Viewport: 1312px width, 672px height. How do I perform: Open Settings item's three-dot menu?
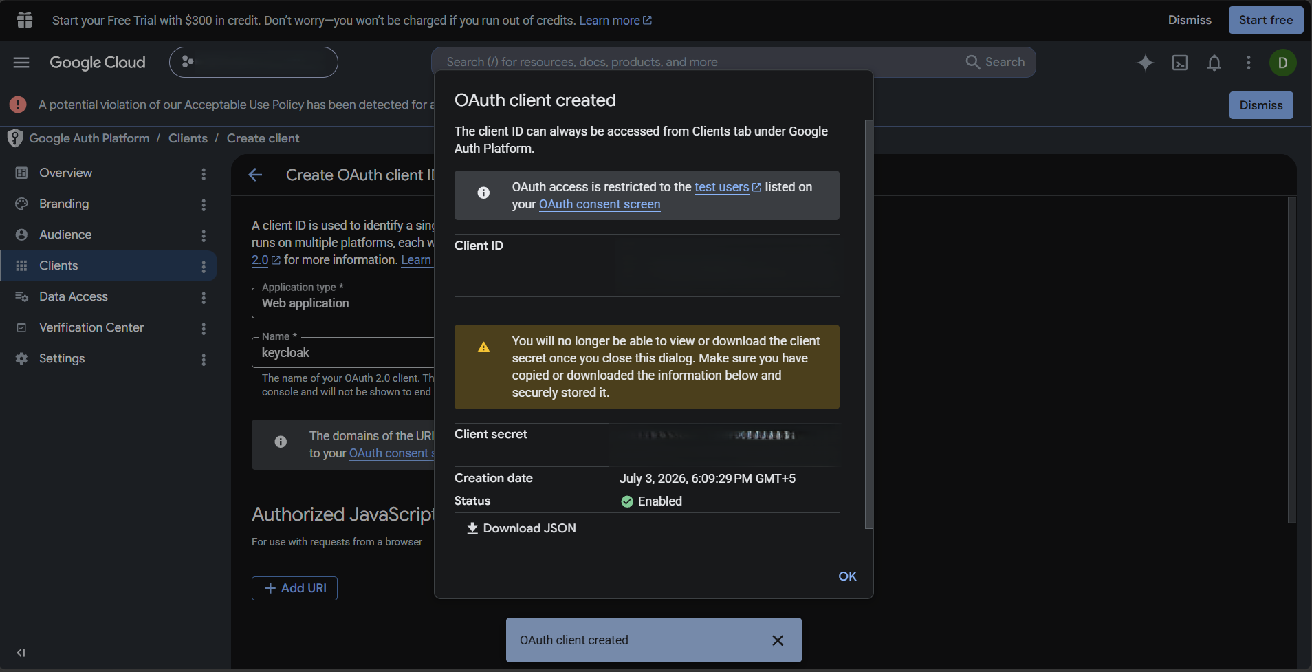(204, 360)
